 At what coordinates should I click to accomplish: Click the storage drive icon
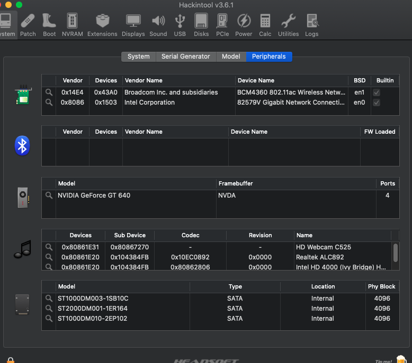(22, 304)
